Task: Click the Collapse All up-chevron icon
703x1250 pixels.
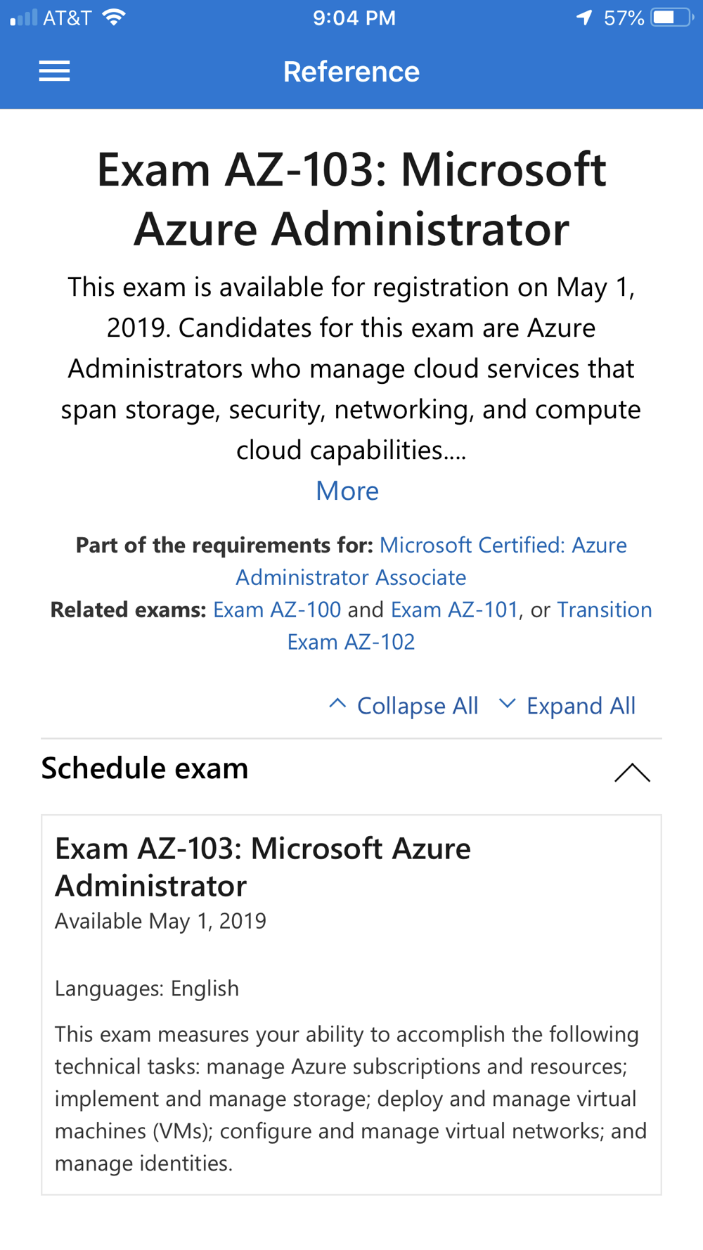Action: coord(337,703)
